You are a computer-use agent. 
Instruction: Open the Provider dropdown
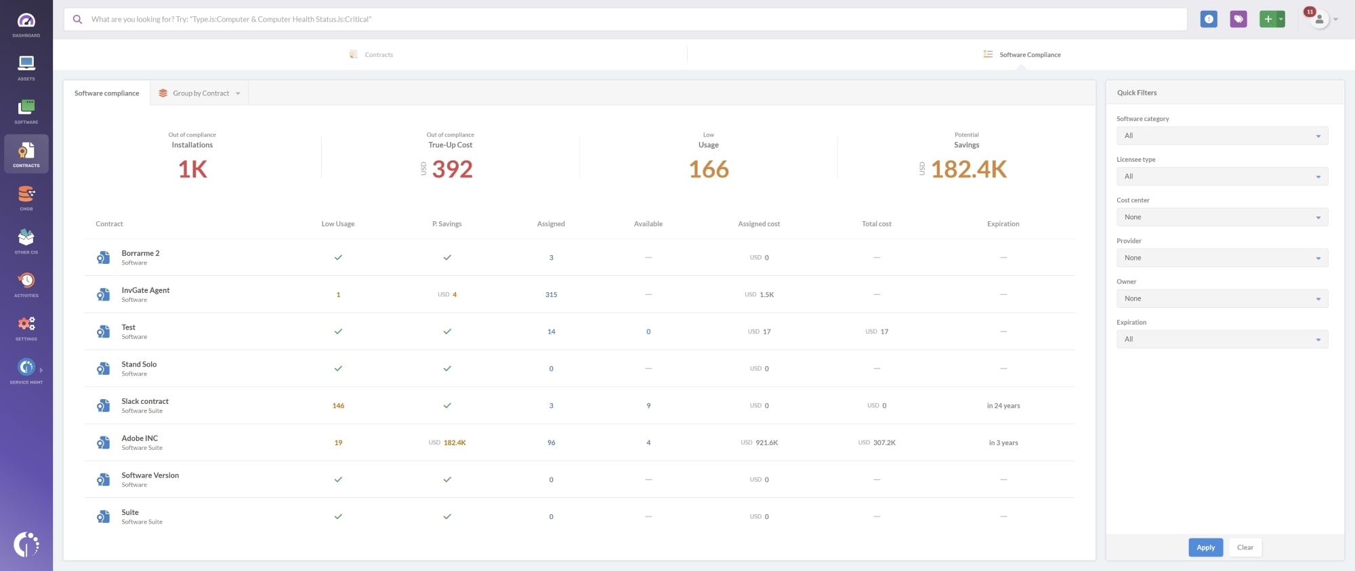[1222, 258]
